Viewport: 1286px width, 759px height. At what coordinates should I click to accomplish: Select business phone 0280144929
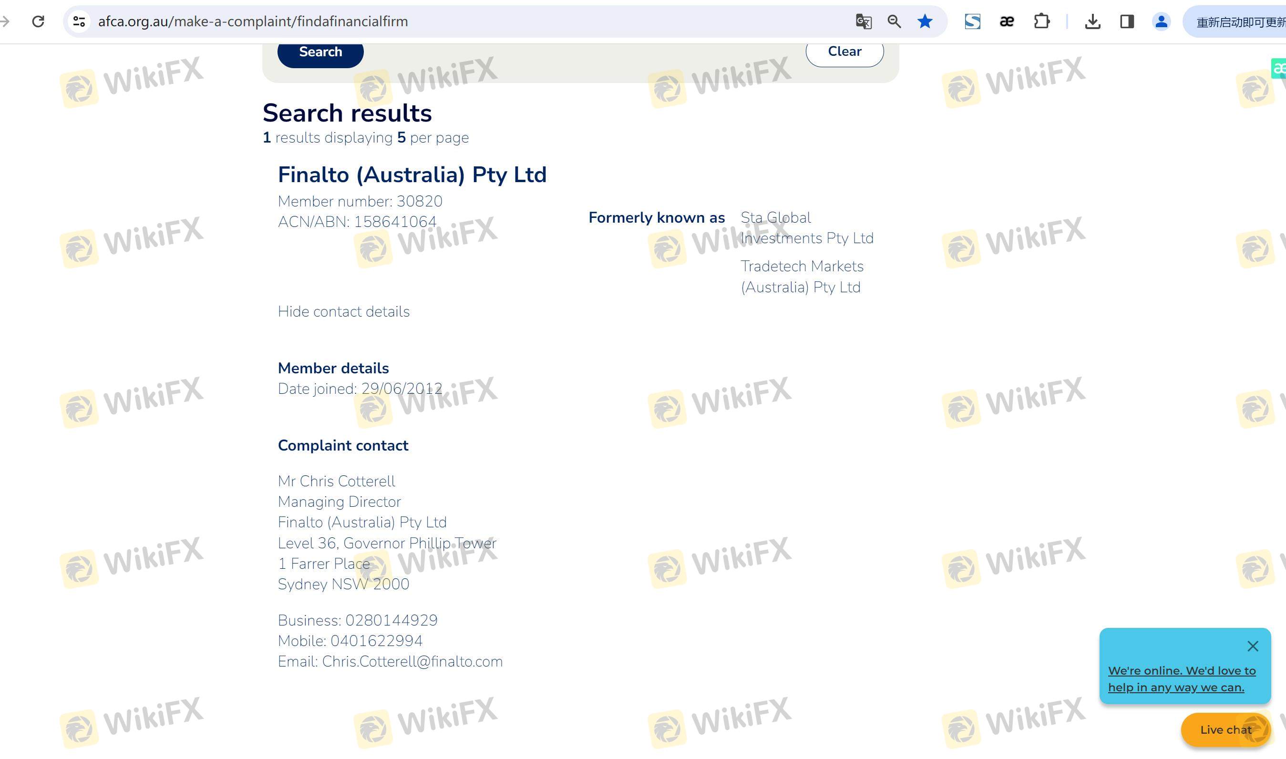pyautogui.click(x=391, y=620)
